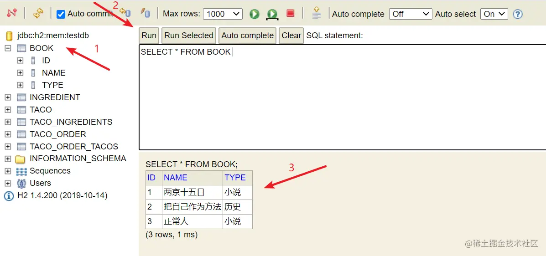546x256 pixels.
Task: Collapse the BOOK table node
Action: [x=8, y=48]
